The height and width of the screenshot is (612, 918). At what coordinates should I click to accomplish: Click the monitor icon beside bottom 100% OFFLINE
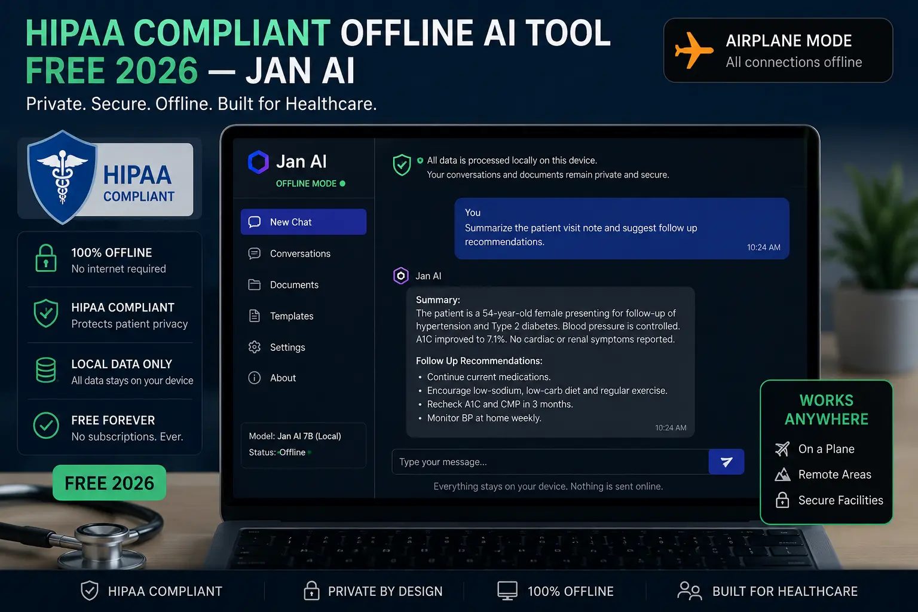[507, 590]
